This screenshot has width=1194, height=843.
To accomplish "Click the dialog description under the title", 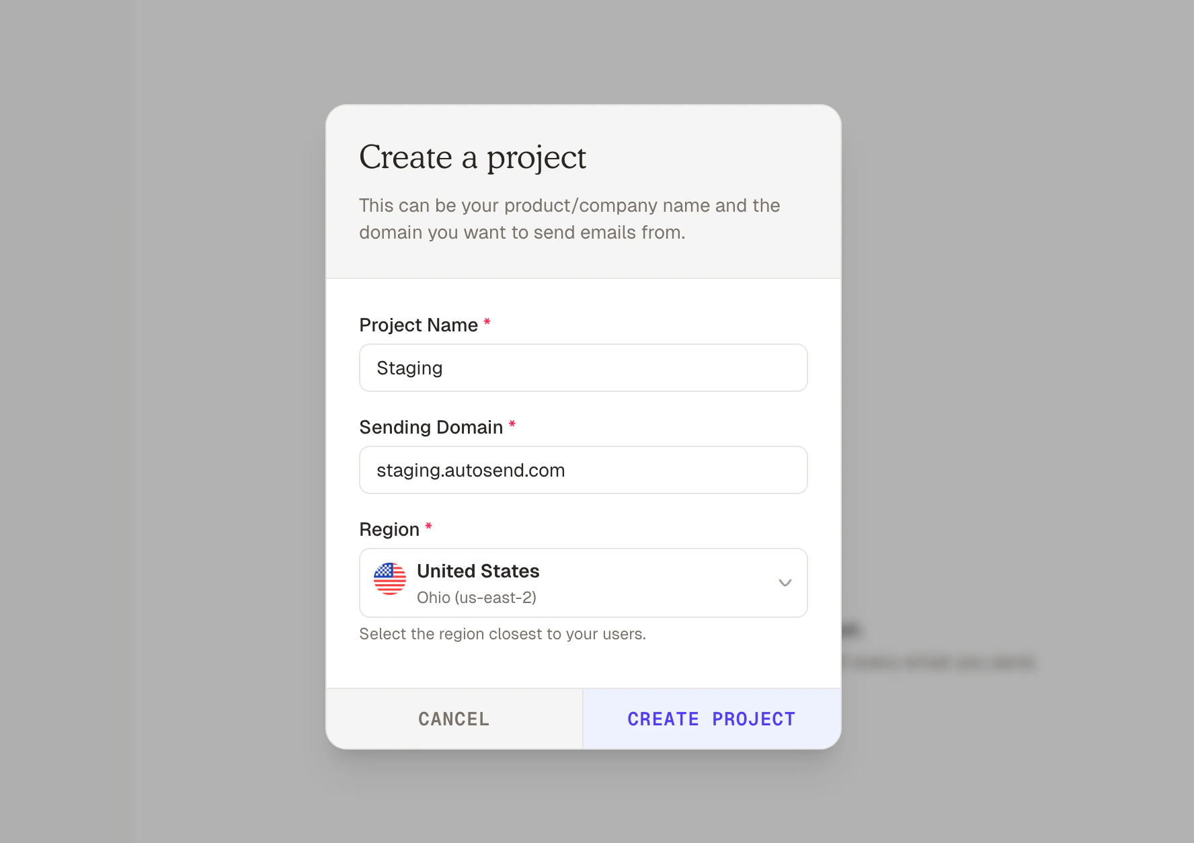I will pos(569,218).
